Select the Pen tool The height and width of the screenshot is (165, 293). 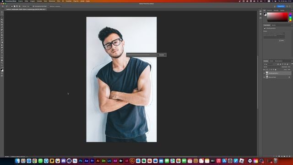[2, 50]
